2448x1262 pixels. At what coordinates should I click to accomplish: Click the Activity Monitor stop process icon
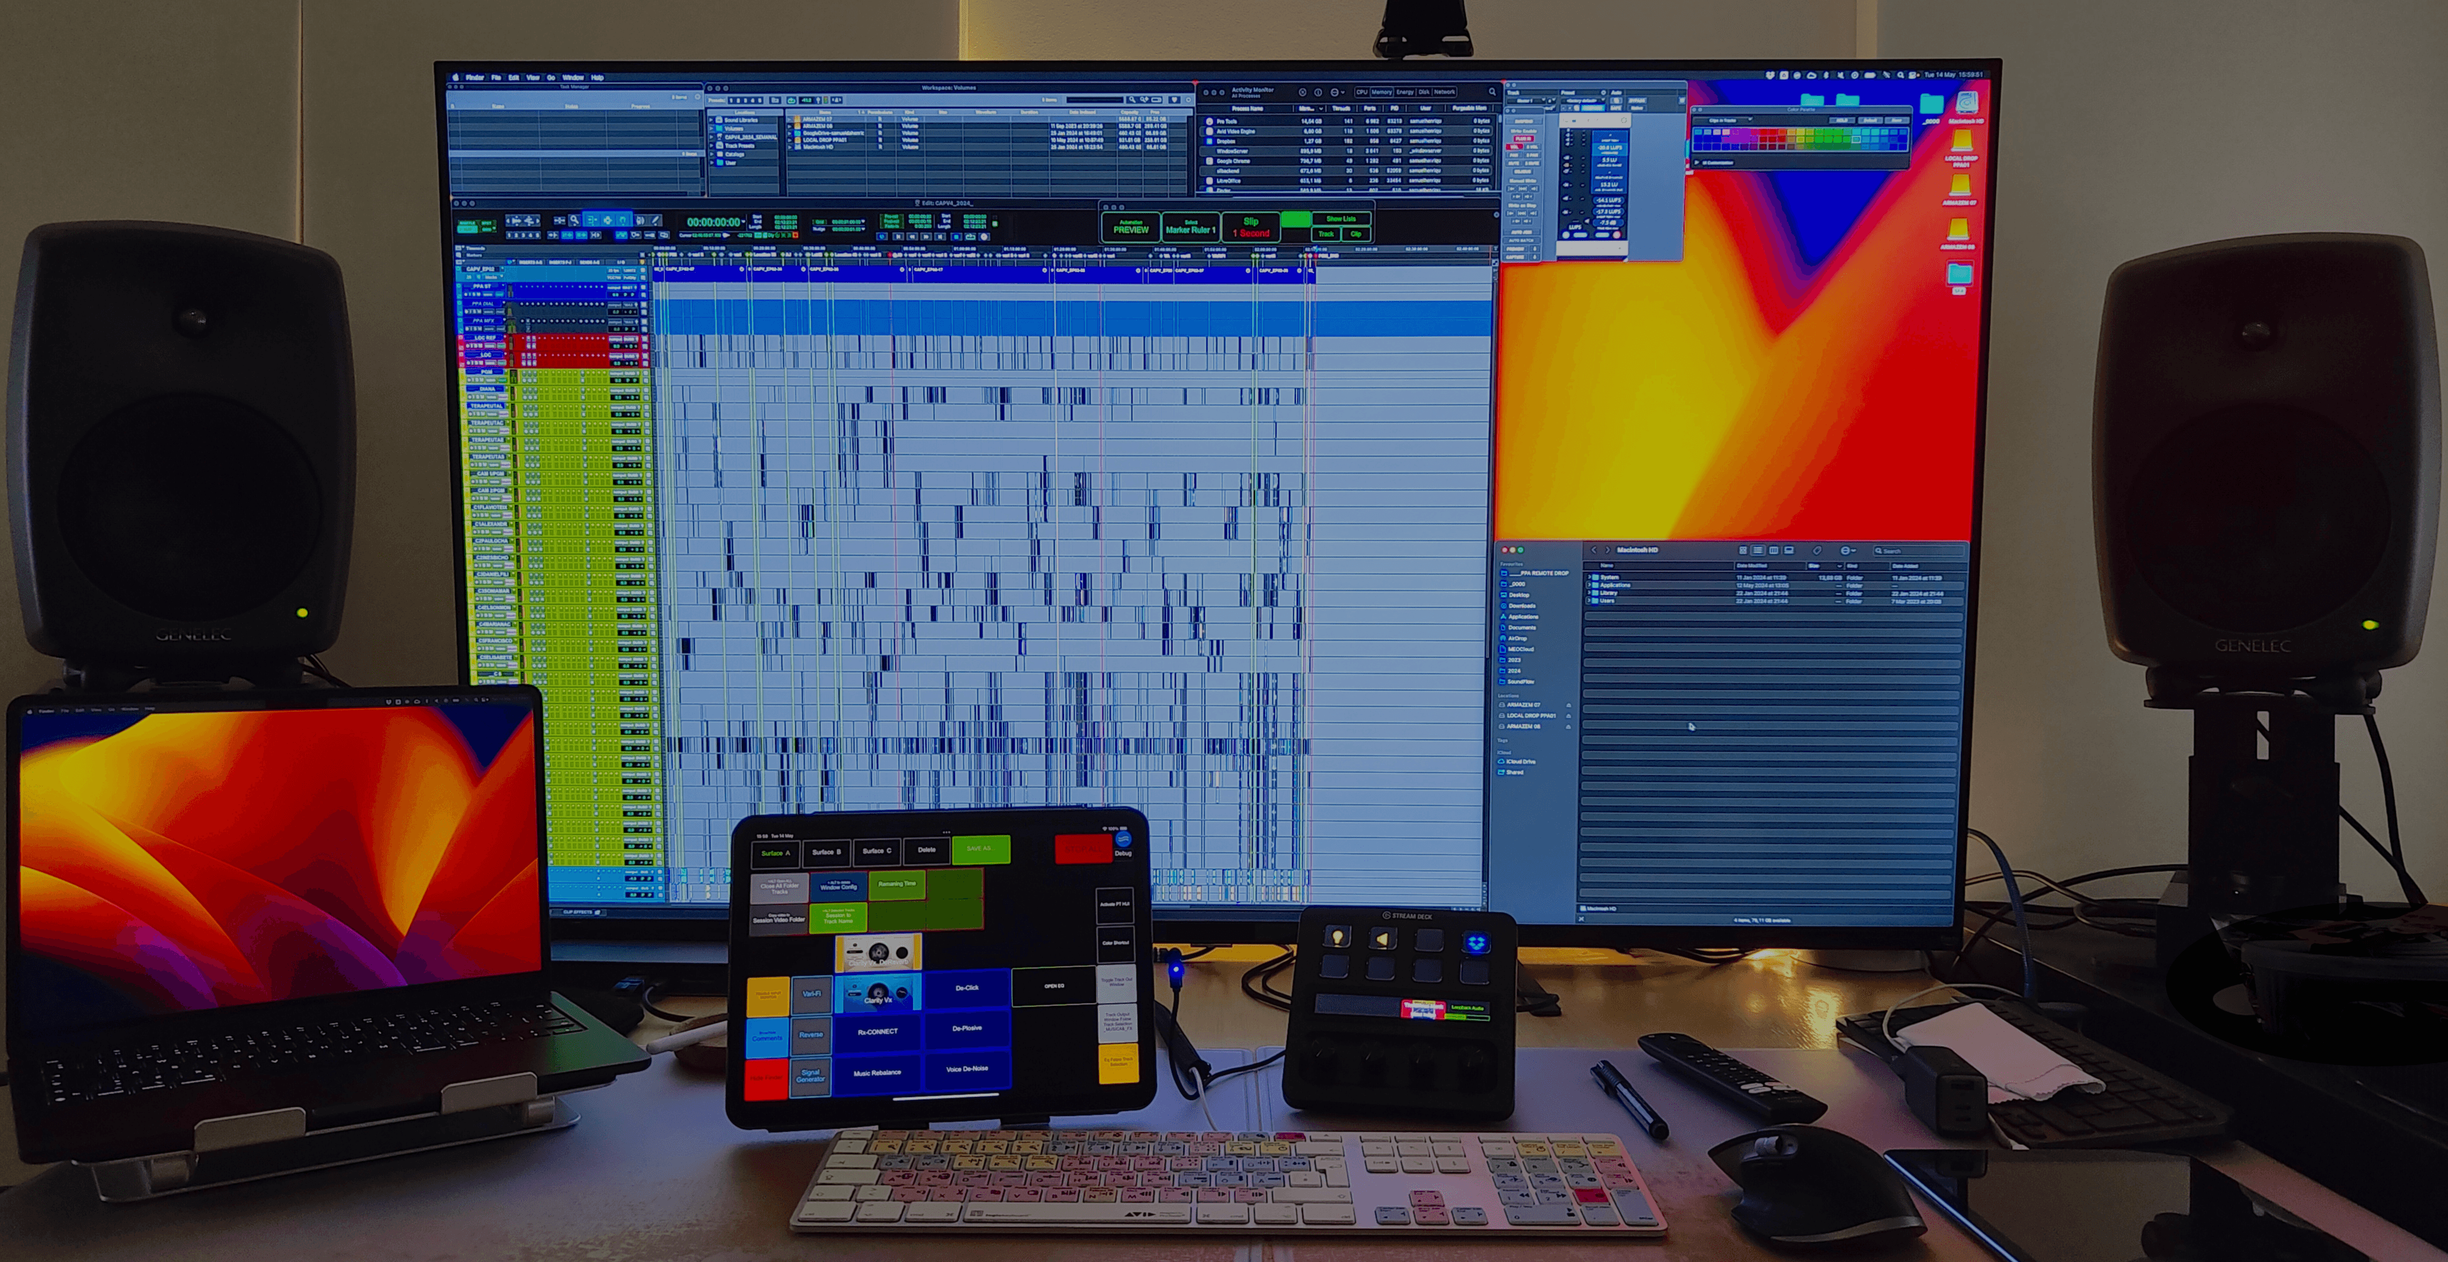1303,92
